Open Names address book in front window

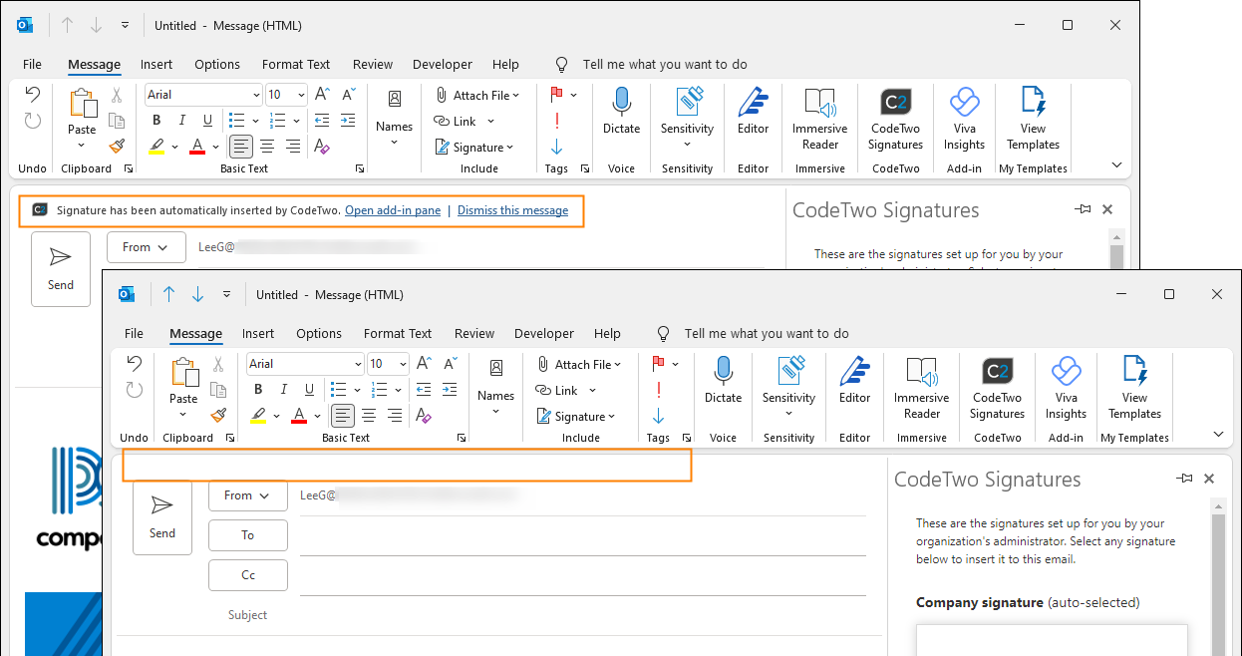(495, 389)
